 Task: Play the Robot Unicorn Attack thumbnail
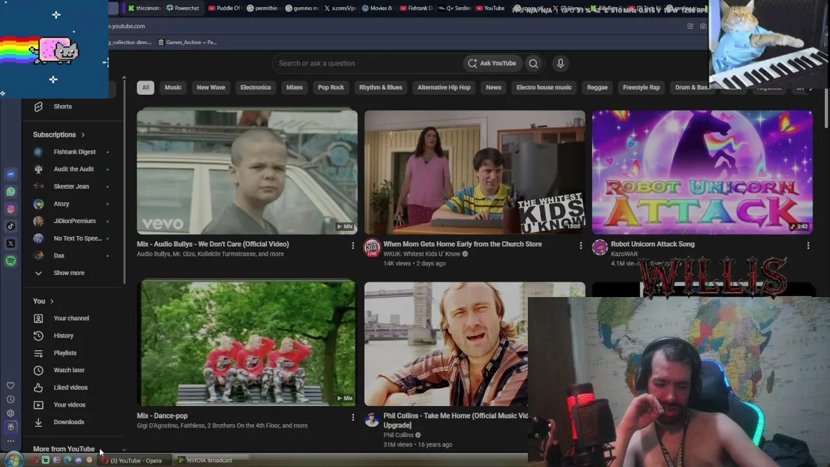(x=702, y=172)
